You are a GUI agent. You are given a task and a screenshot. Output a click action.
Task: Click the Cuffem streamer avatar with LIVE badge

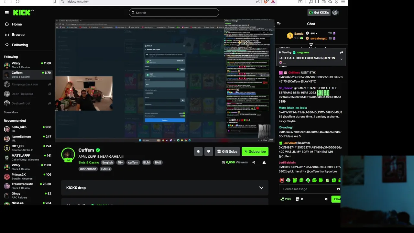(68, 155)
